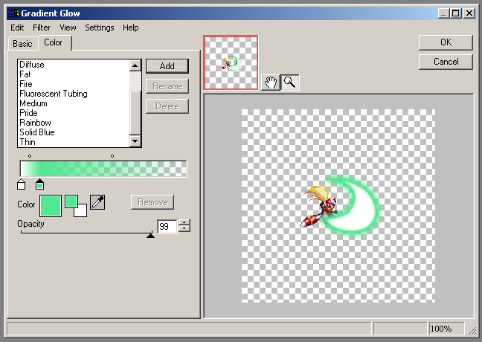The width and height of the screenshot is (482, 342).
Task: Switch to the Basic tab
Action: [x=22, y=44]
